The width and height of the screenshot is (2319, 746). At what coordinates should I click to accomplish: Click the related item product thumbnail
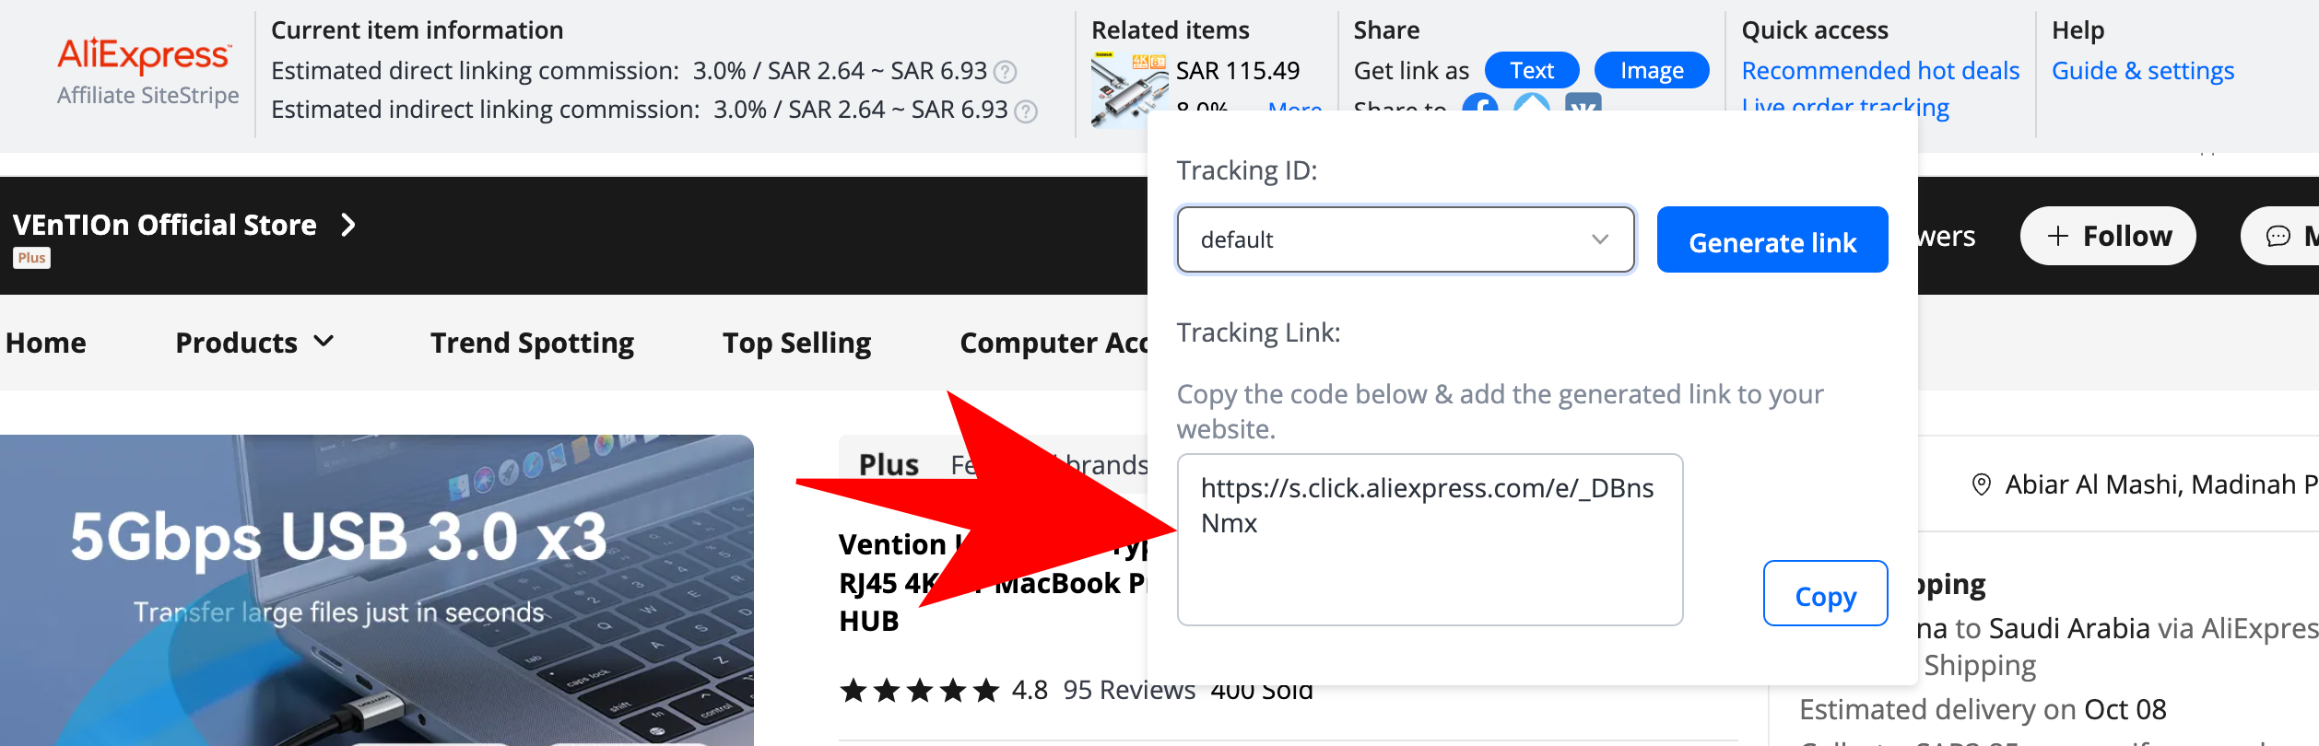pos(1129,90)
